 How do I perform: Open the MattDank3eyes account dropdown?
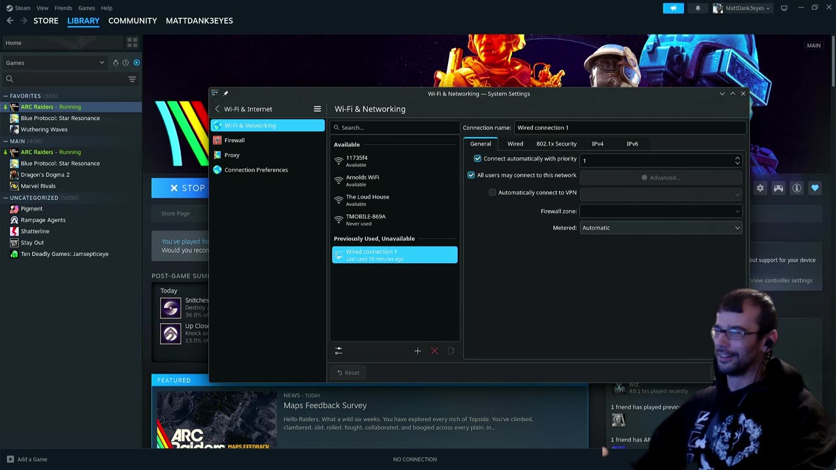coord(742,8)
